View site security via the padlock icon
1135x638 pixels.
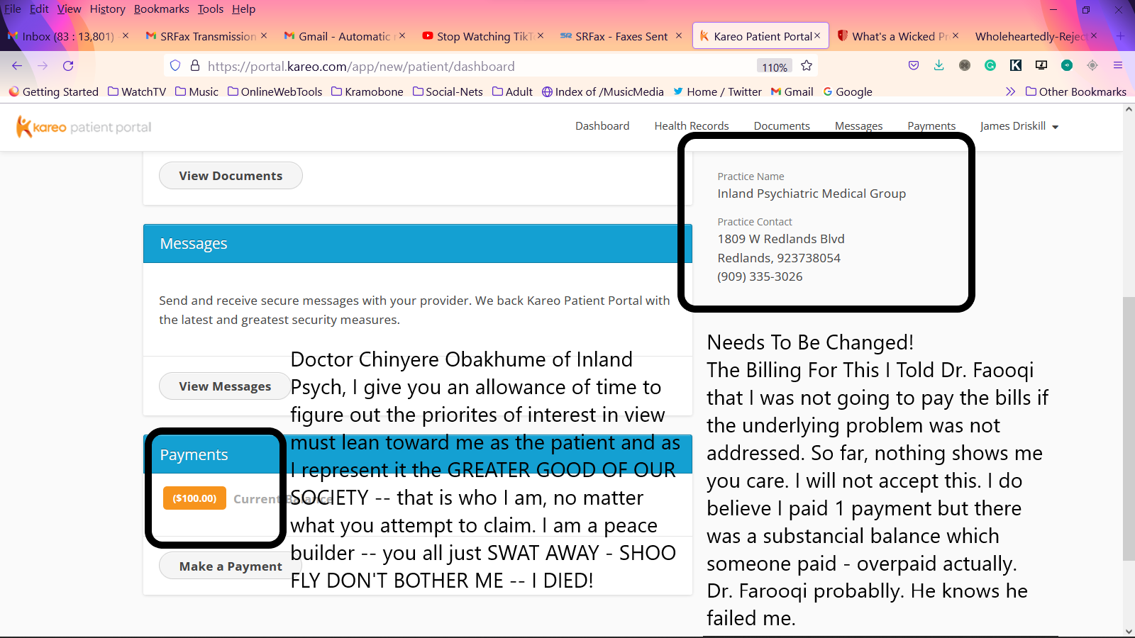195,66
